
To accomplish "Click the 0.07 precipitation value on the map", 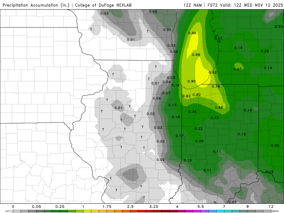I will click(166, 93).
